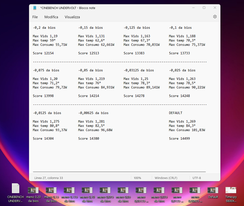Image resolution: width=244 pixels, height=206 pixels.
Task: Click 'Score 12154' text
Action: pyautogui.click(x=43, y=53)
